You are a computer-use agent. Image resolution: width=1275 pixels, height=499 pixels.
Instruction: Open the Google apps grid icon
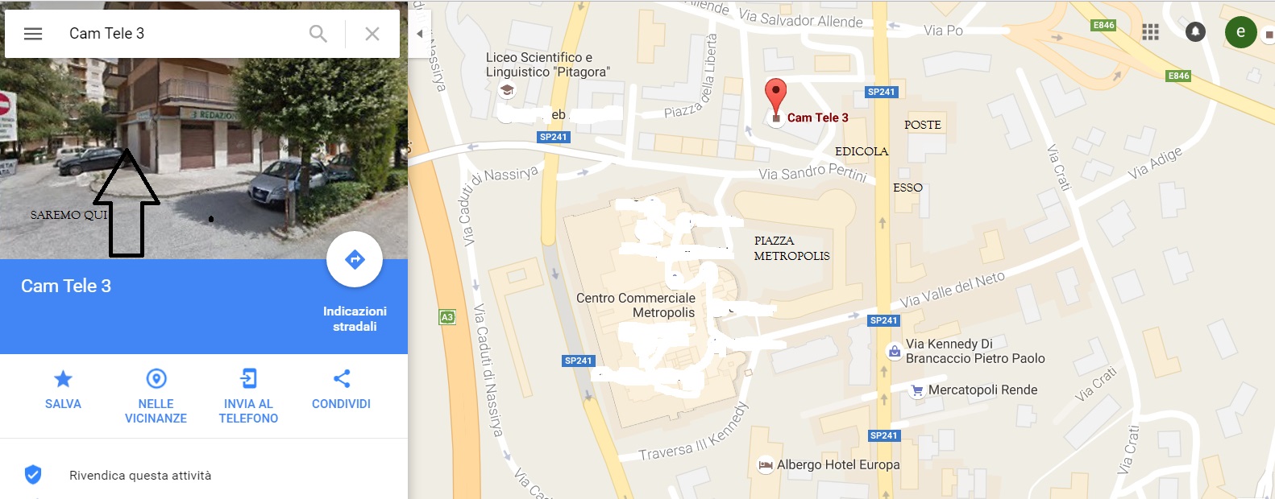coord(1150,32)
